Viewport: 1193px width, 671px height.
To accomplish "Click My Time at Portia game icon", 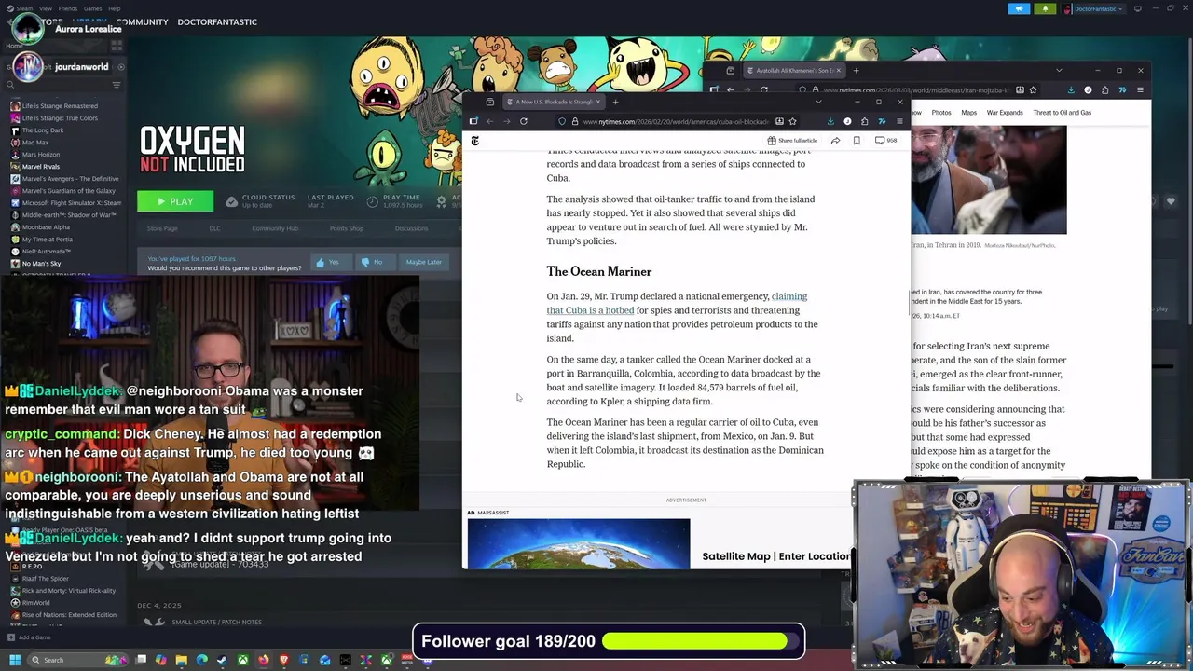I will point(15,240).
